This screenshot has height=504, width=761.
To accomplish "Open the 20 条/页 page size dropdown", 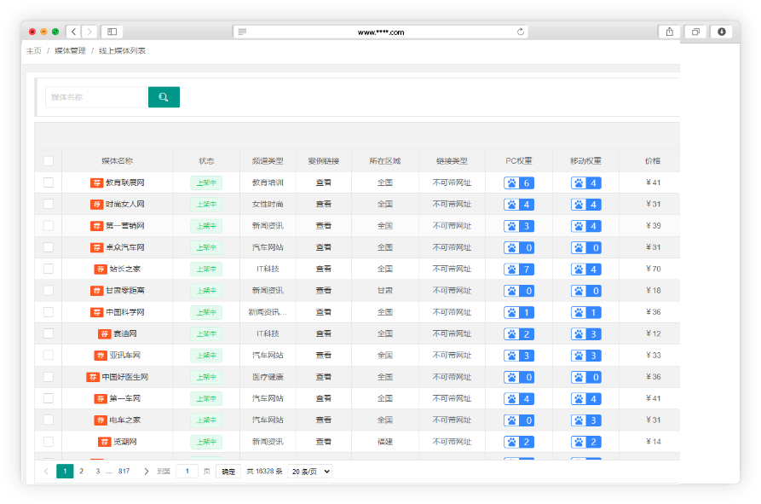I will point(310,471).
